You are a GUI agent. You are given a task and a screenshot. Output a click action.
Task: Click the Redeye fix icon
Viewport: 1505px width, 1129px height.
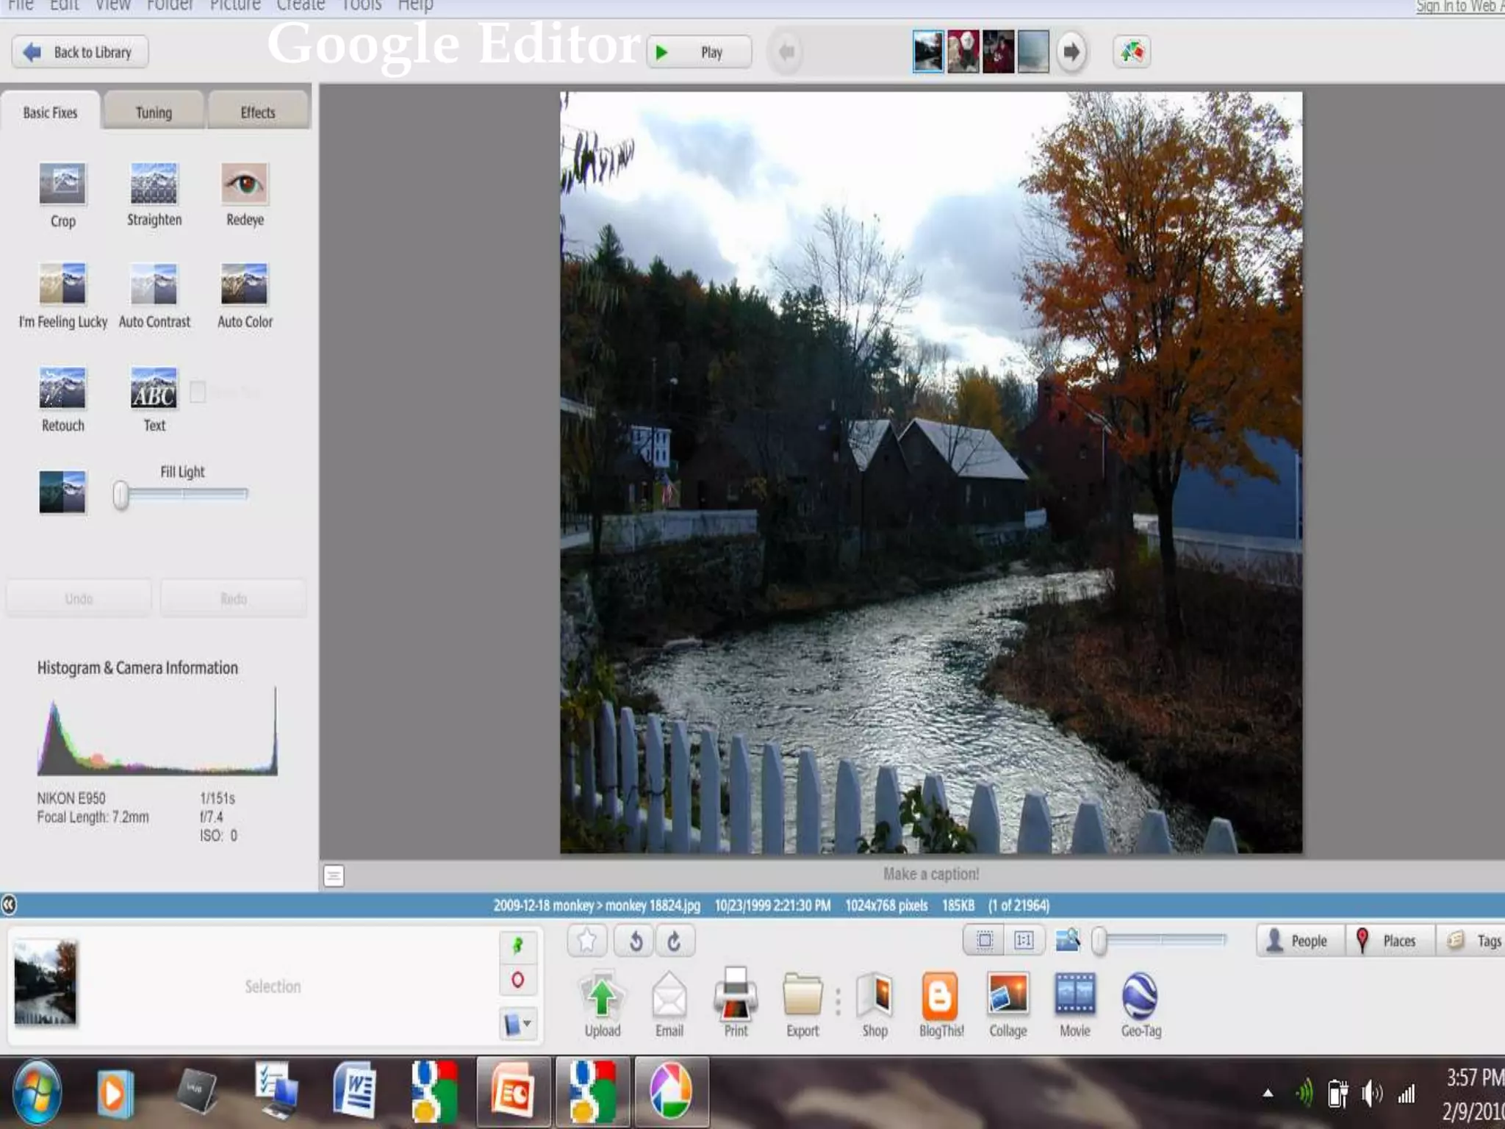click(245, 184)
